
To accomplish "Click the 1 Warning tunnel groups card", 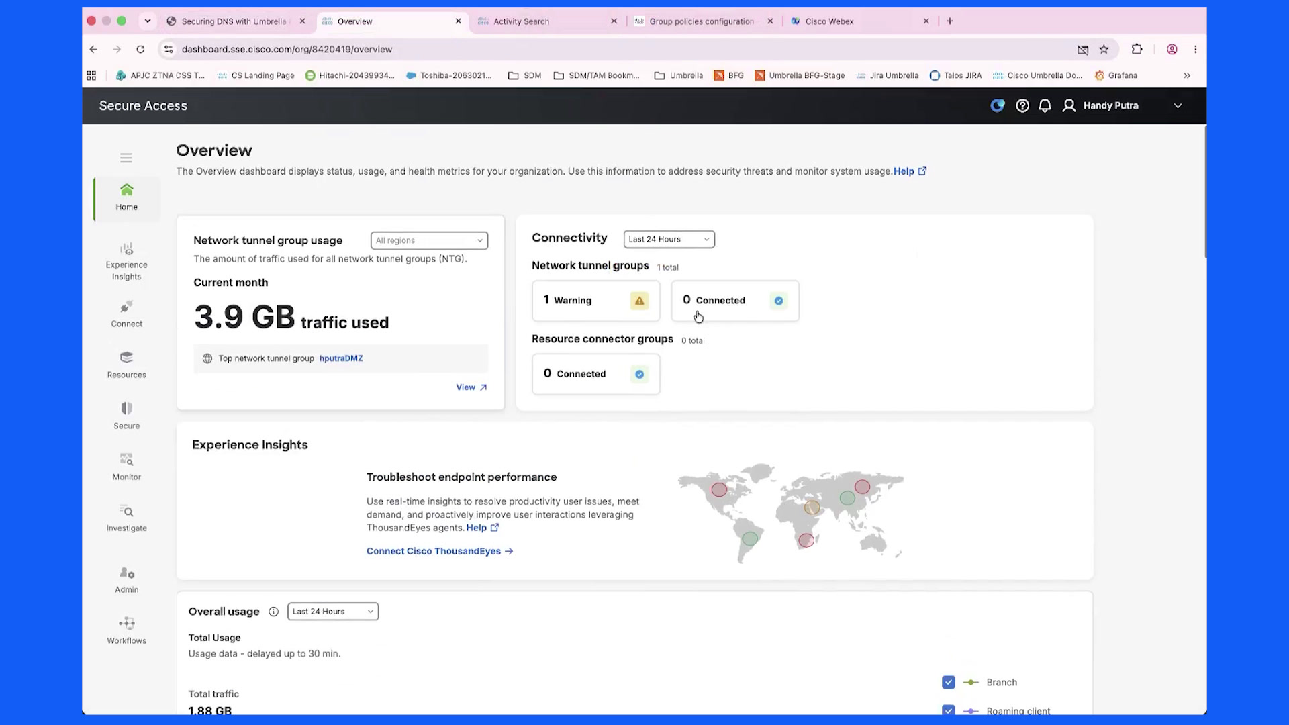I will point(595,300).
